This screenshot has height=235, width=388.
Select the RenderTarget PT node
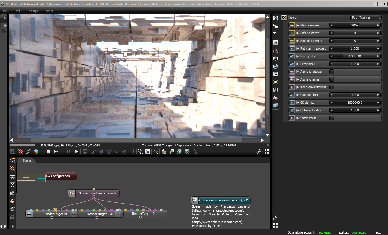52,214
